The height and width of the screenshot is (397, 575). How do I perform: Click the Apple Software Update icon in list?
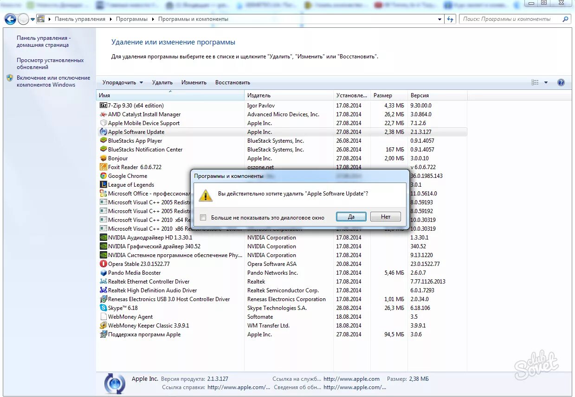tap(103, 132)
